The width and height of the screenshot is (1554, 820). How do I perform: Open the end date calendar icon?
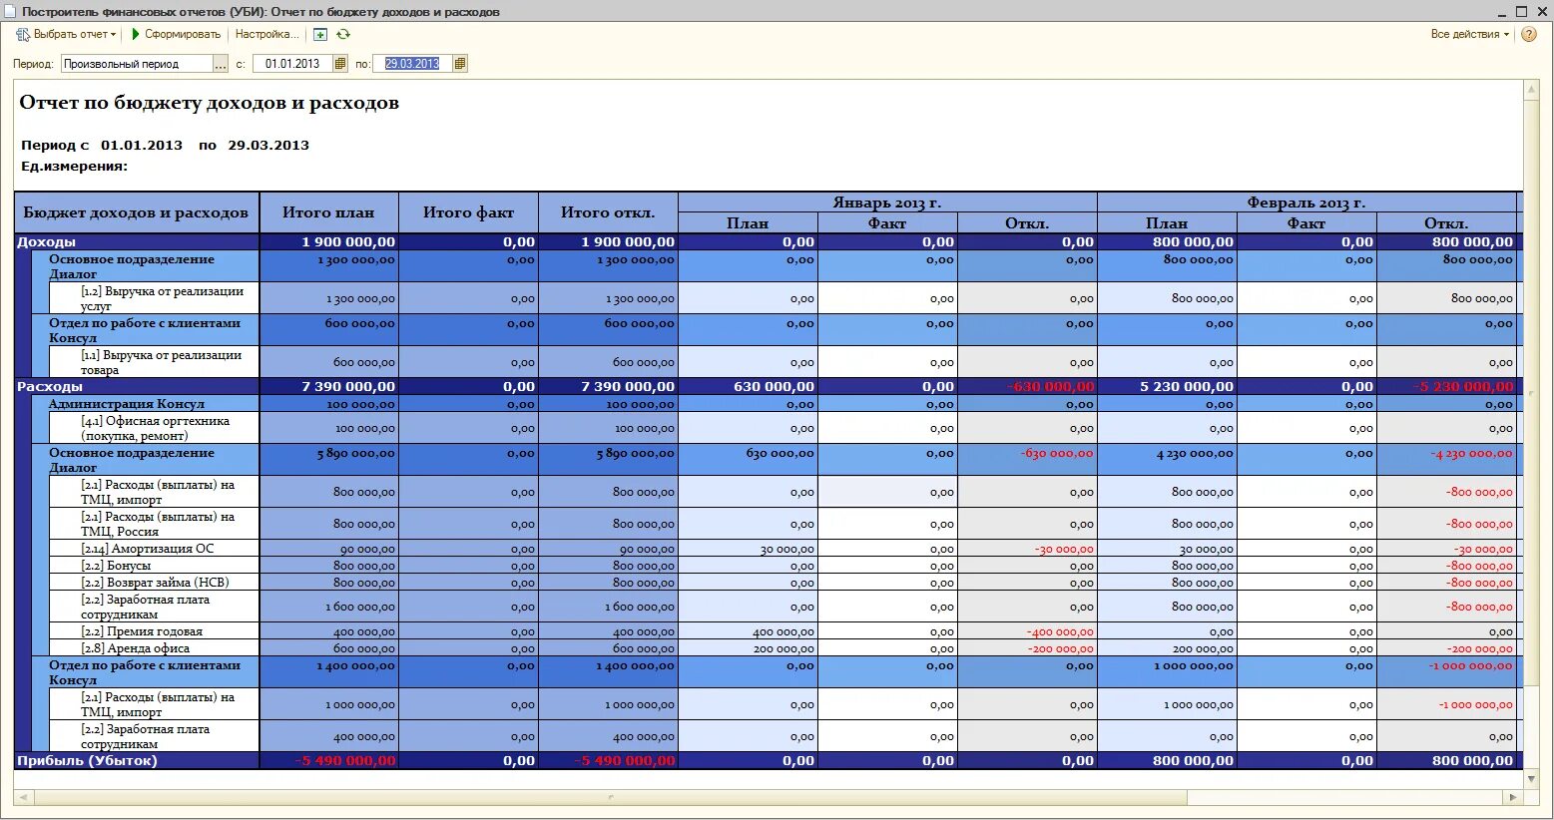(460, 64)
